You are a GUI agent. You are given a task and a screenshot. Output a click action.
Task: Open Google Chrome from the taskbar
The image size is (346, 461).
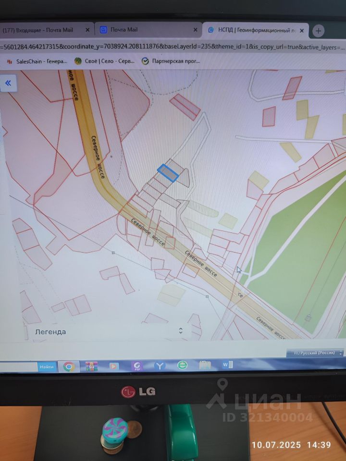(69, 366)
